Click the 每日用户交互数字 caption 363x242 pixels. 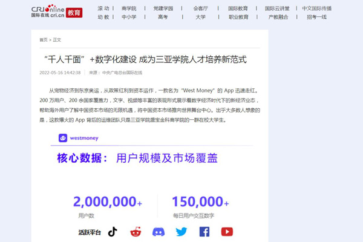click(194, 216)
